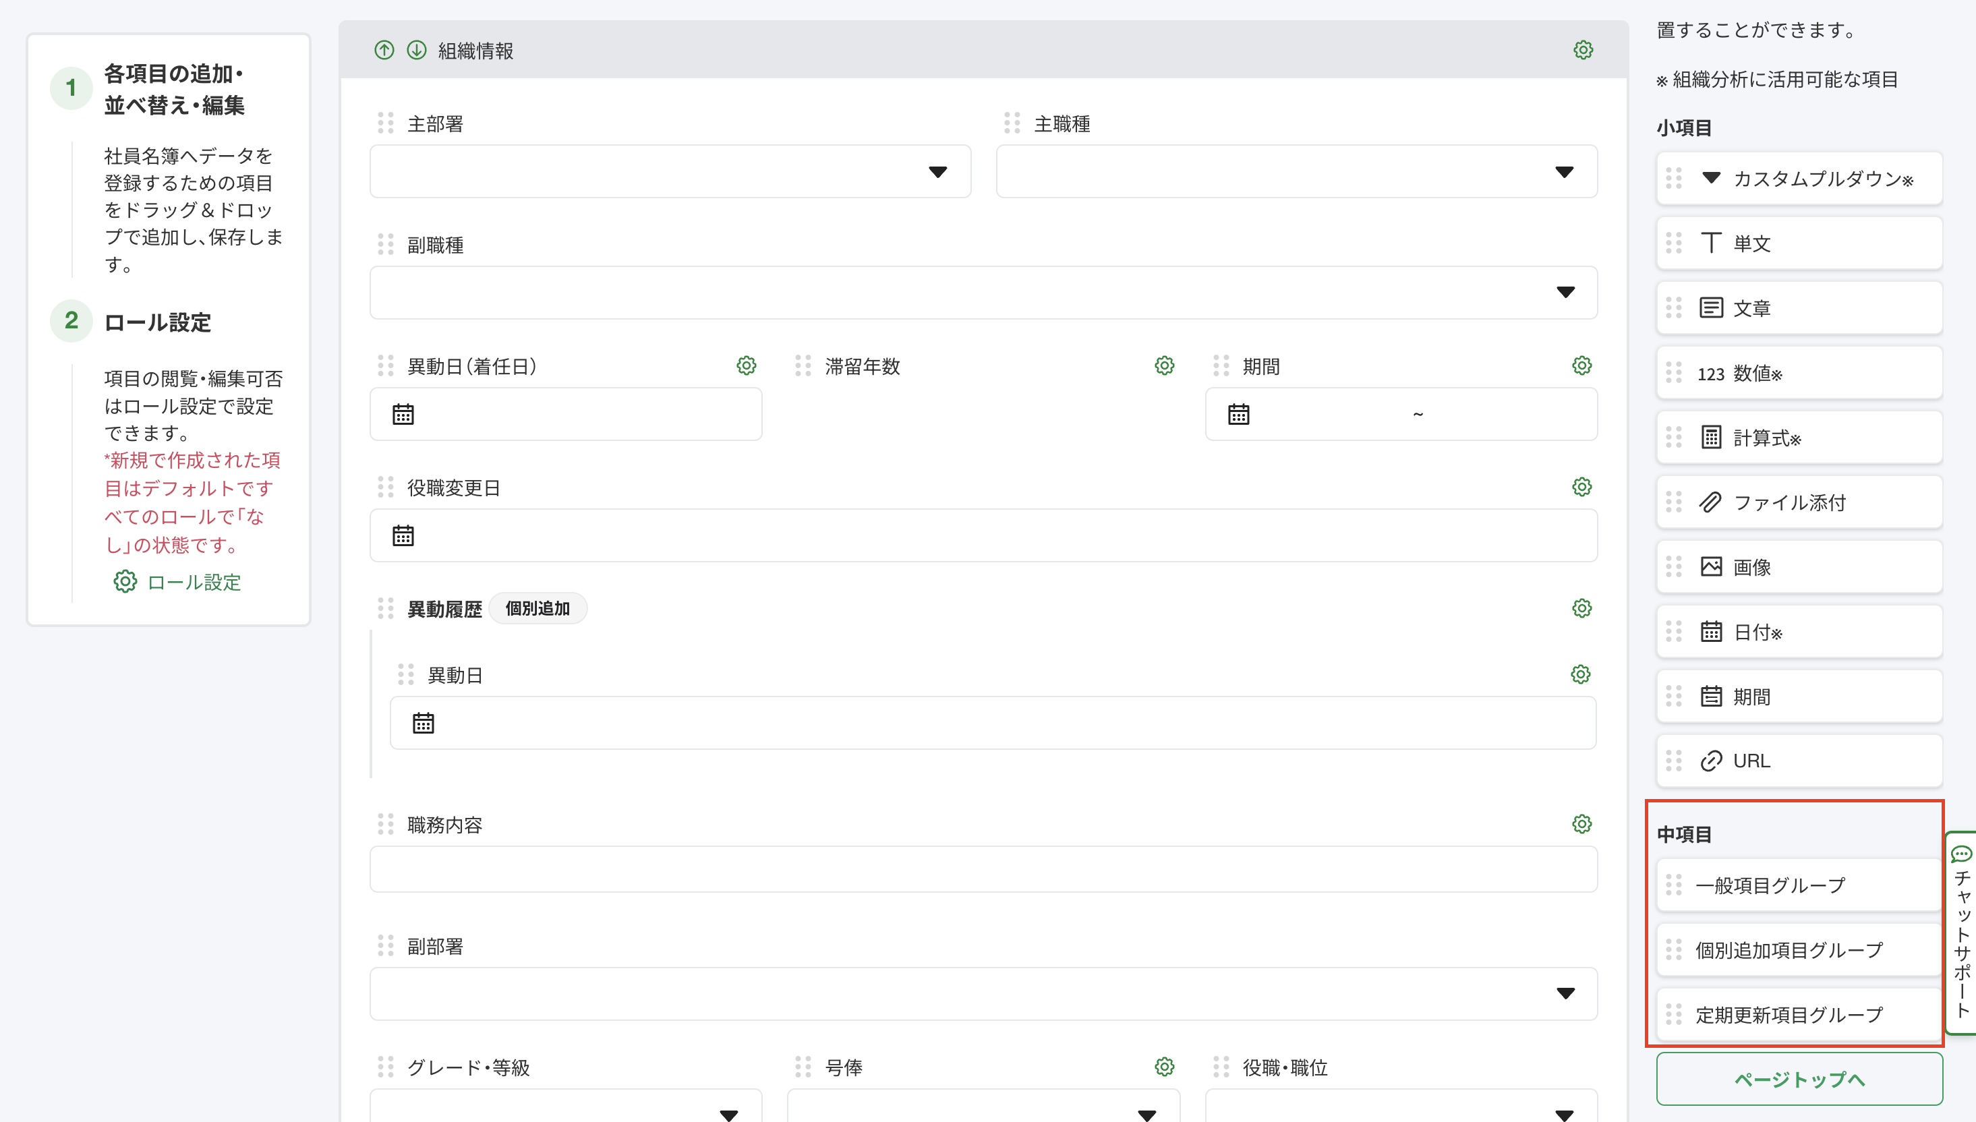Viewport: 1976px width, 1122px height.
Task: Click gear icon beside 異動履歴
Action: (1581, 608)
